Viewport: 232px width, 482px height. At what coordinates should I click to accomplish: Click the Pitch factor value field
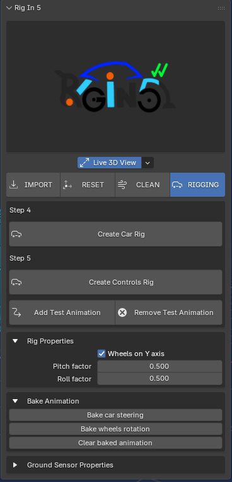159,366
